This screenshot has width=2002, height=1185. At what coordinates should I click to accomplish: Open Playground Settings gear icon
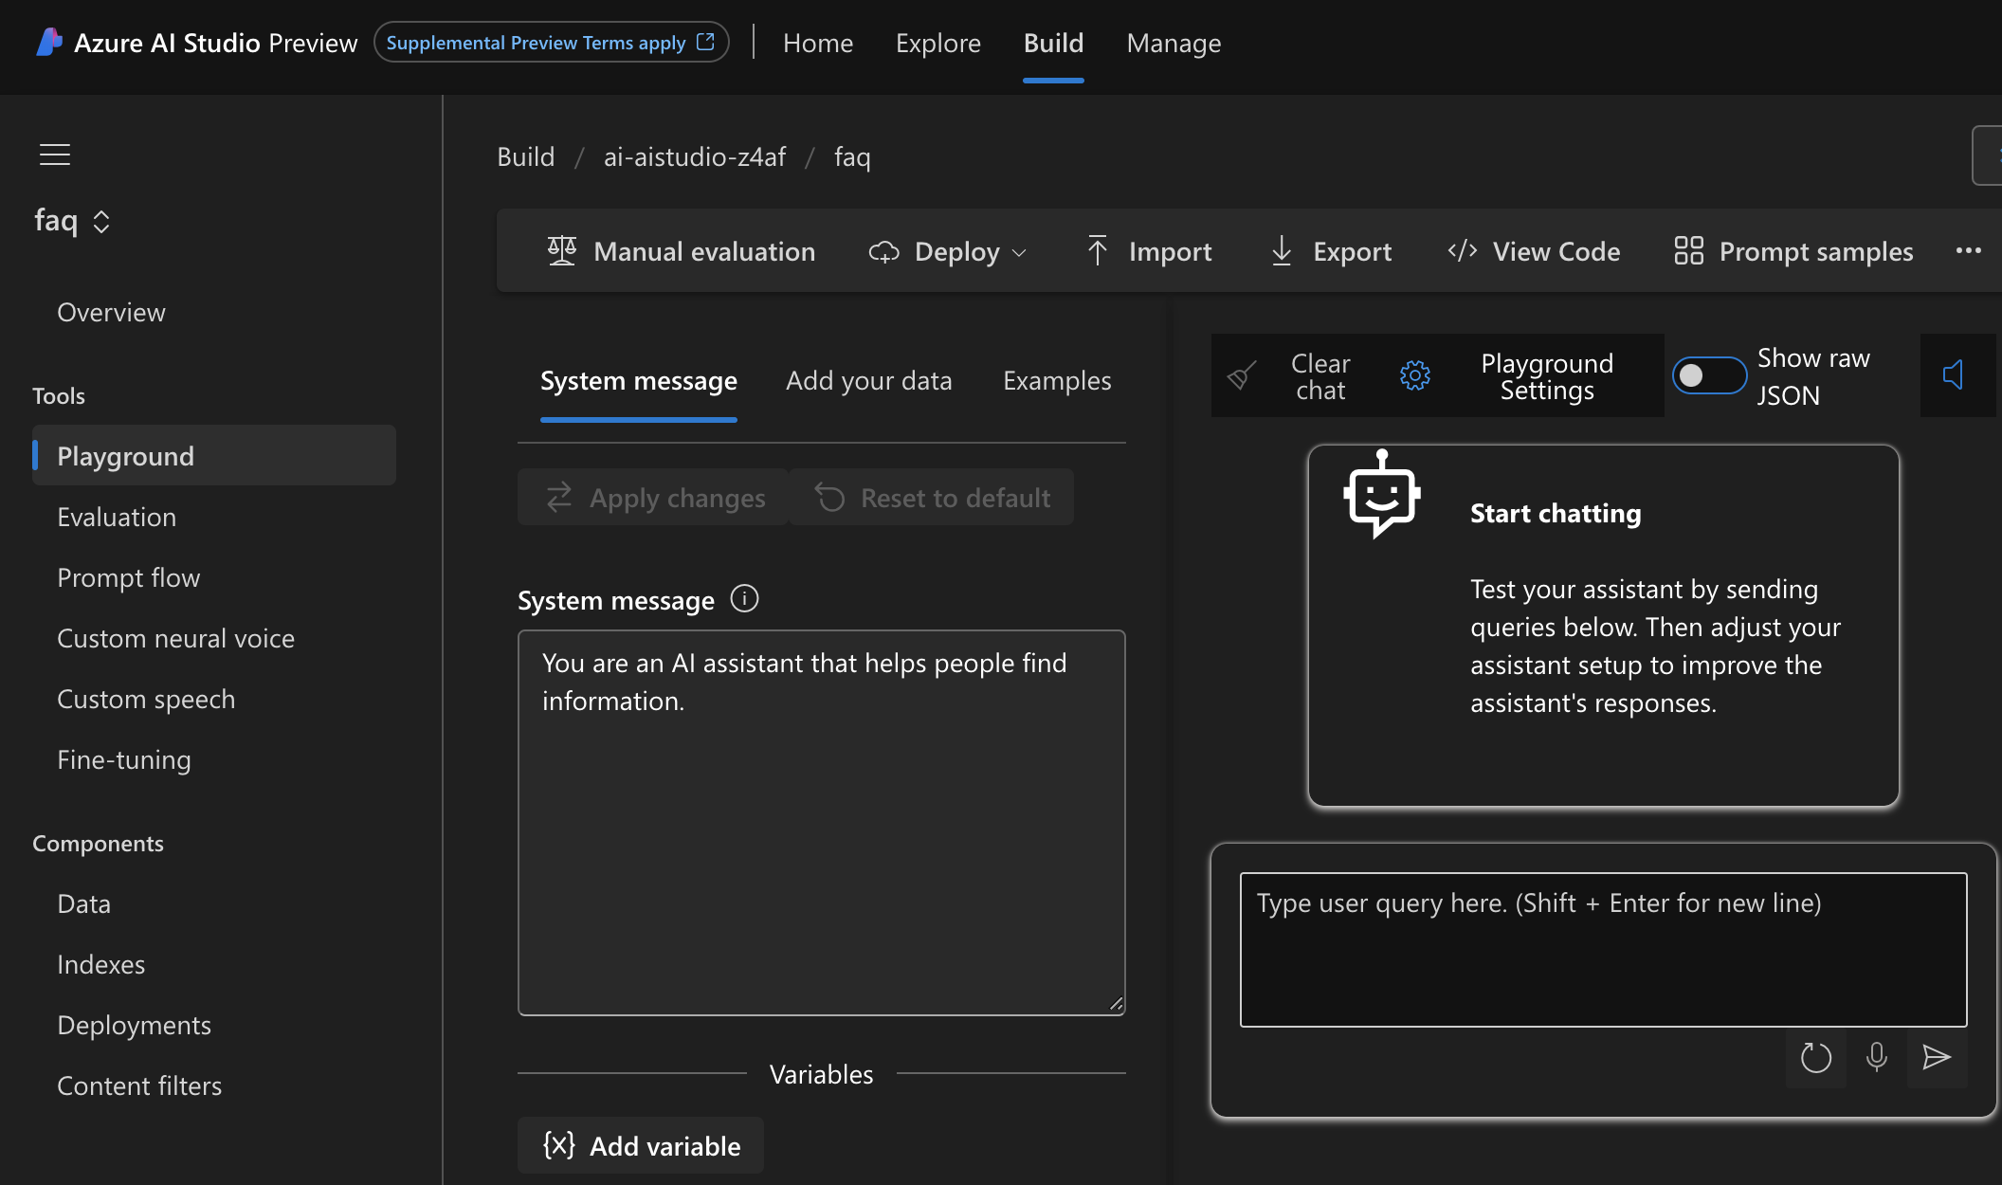click(1415, 375)
